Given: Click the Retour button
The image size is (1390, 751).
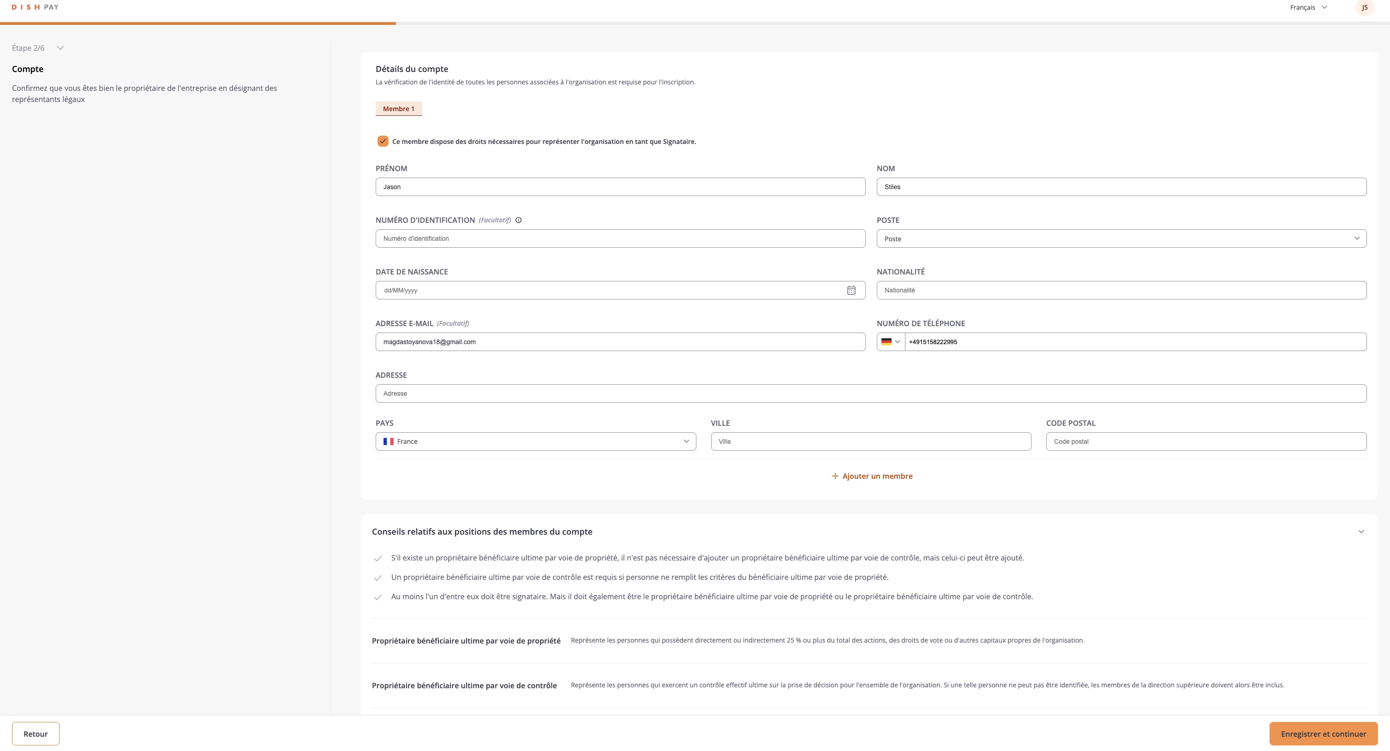Looking at the screenshot, I should click(36, 734).
